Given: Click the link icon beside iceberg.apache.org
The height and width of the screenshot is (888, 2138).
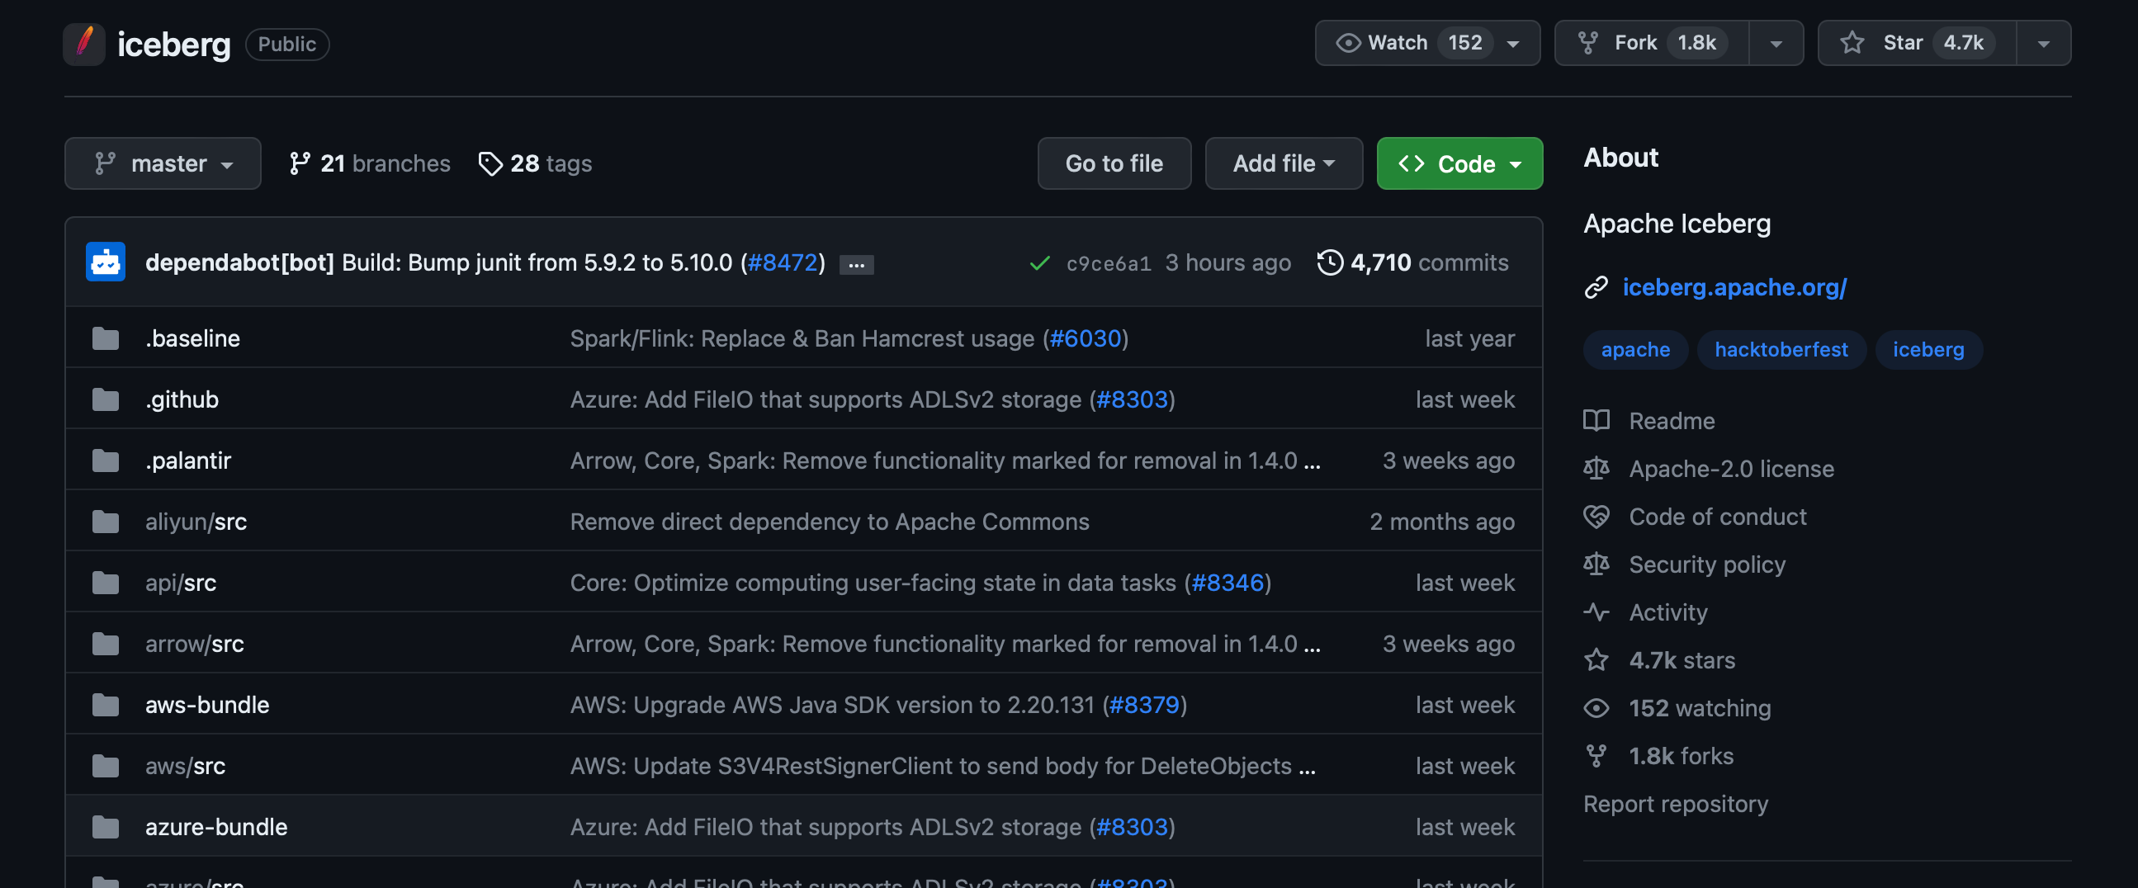Looking at the screenshot, I should click(x=1596, y=287).
